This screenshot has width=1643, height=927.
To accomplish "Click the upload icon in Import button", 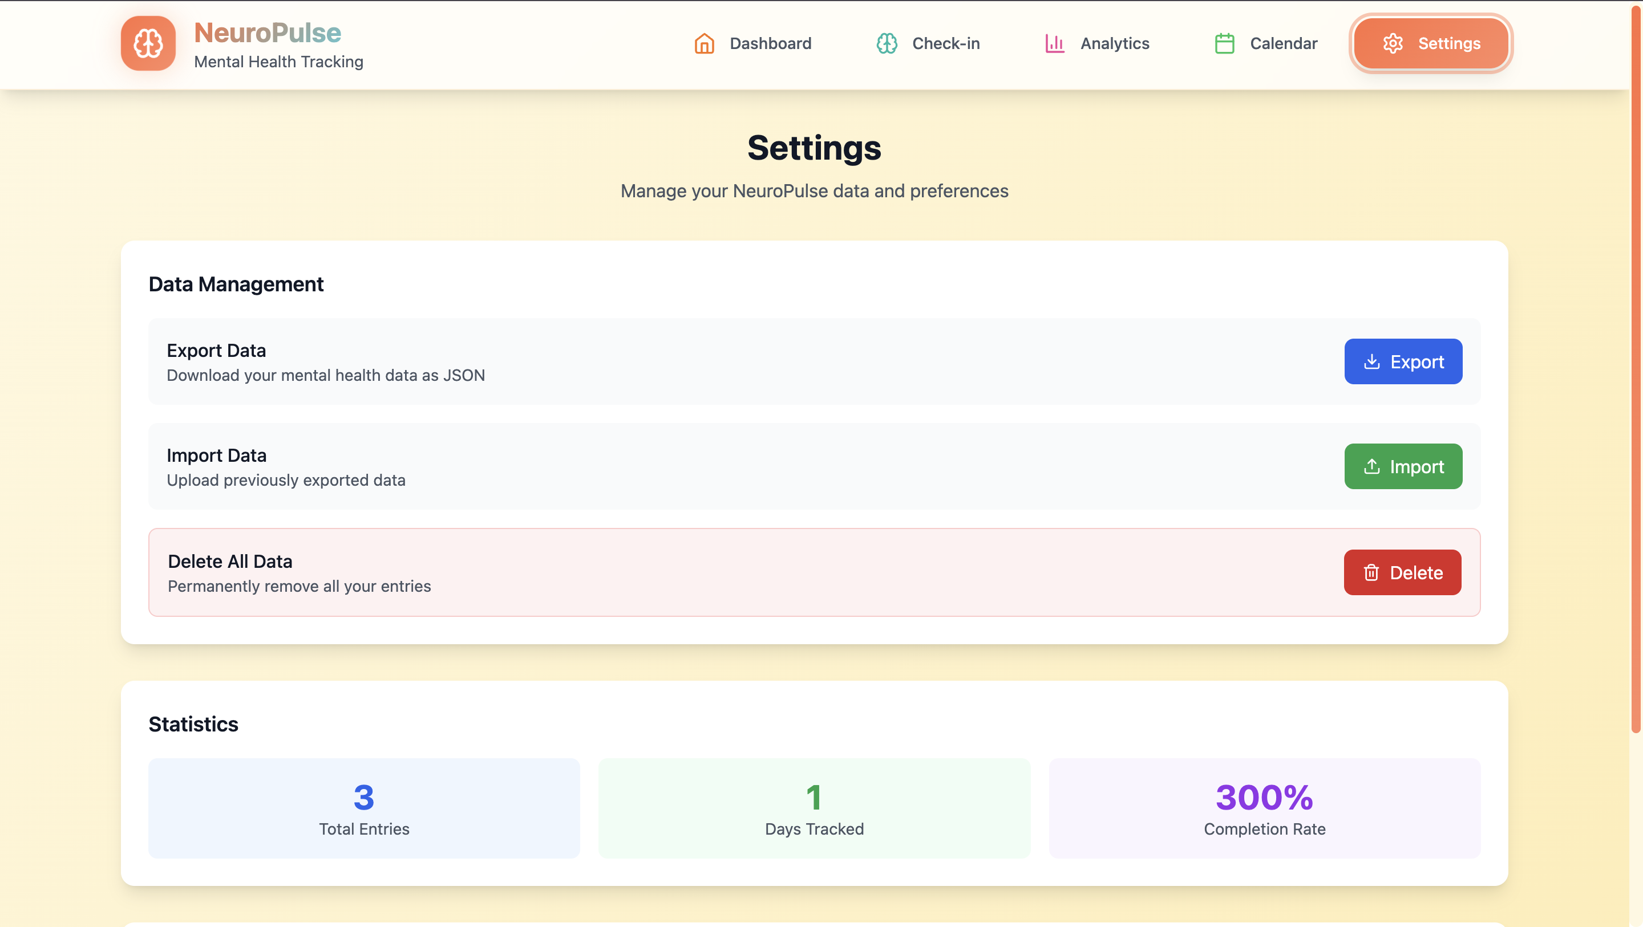I will point(1371,467).
